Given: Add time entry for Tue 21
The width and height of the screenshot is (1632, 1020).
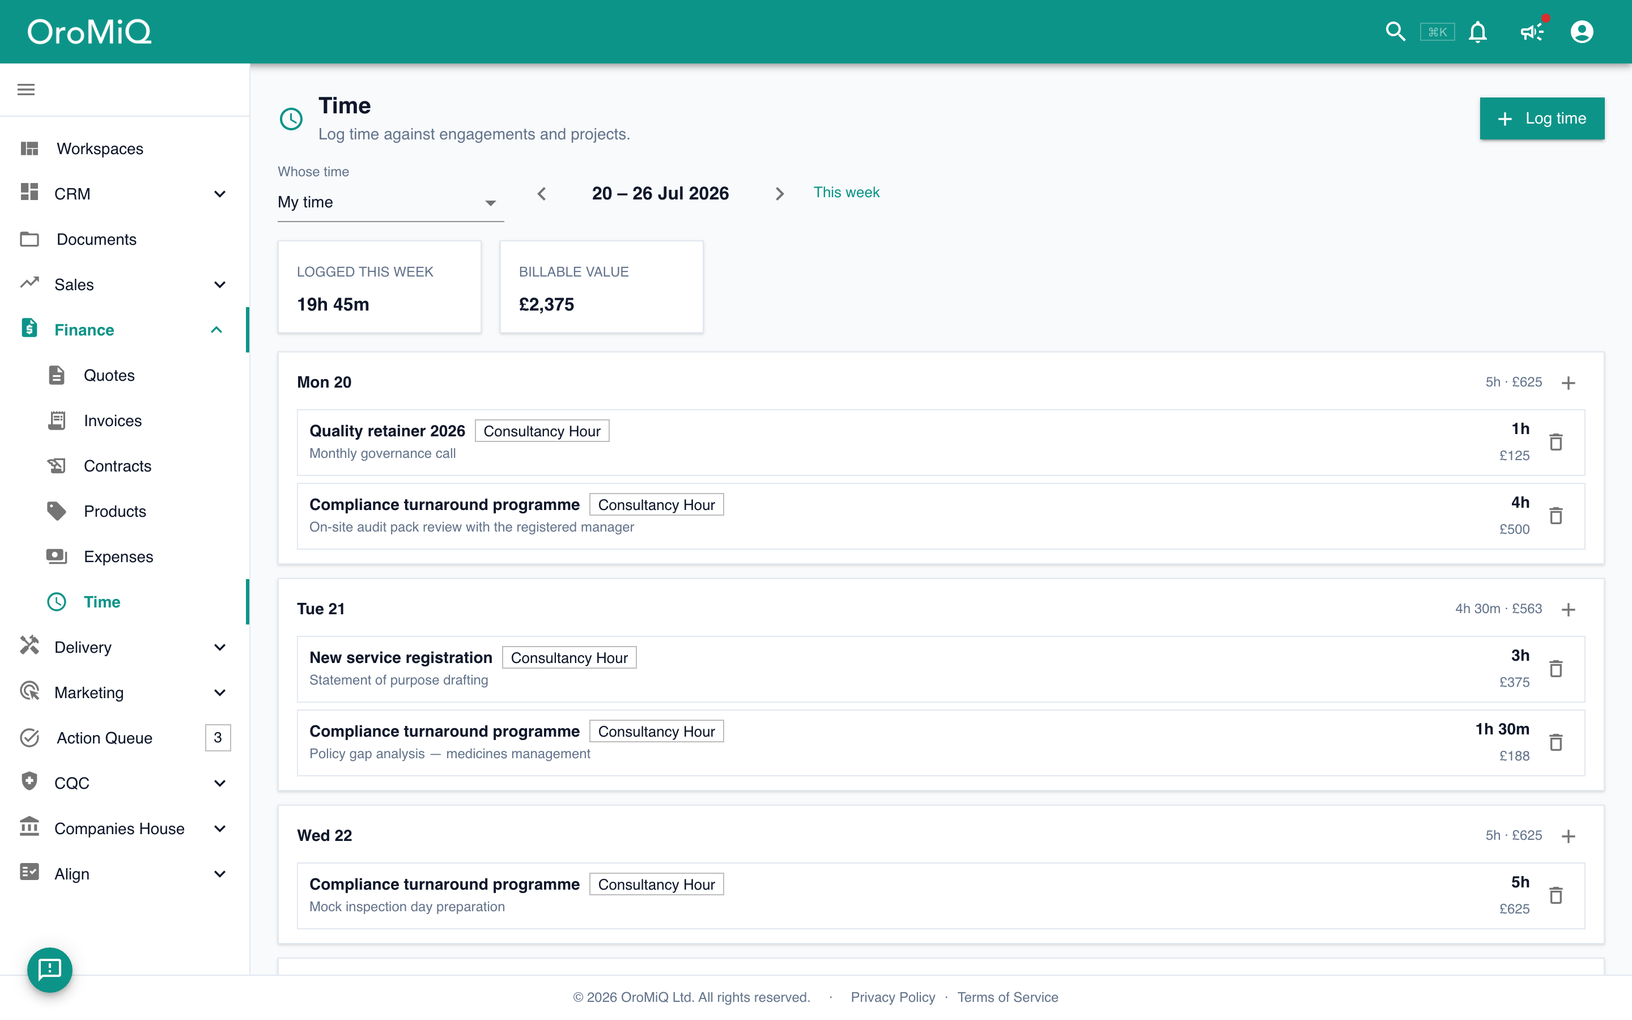Looking at the screenshot, I should [1569, 609].
